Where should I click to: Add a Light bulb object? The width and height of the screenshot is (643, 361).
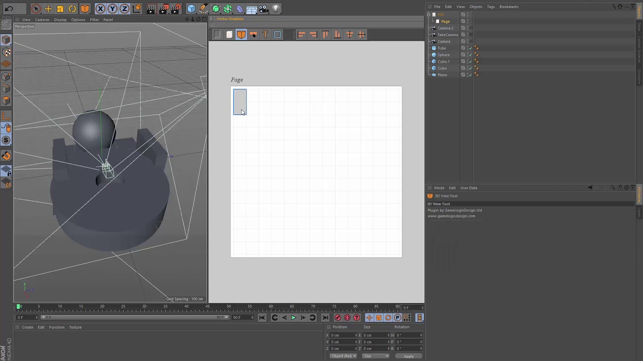pyautogui.click(x=276, y=9)
